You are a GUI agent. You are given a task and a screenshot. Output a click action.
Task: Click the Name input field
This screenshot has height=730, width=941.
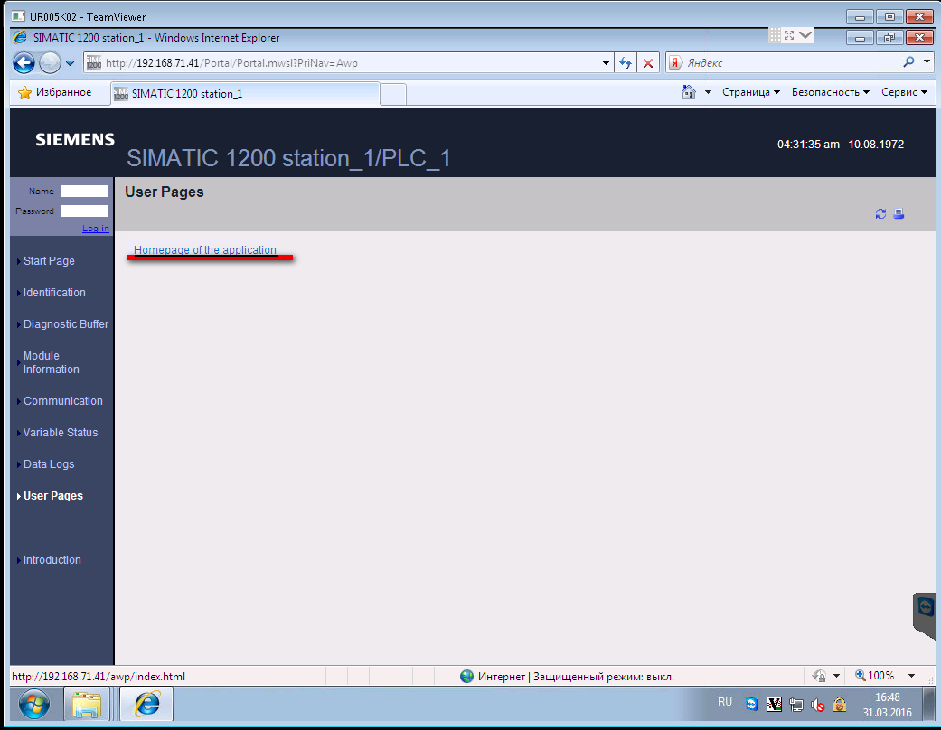83,192
